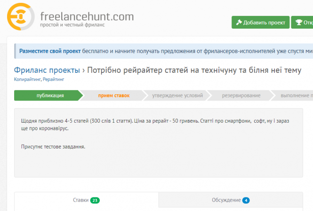This screenshot has width=313, height=211.
Task: Open the Копирайтинг category link
Action: (x=27, y=79)
